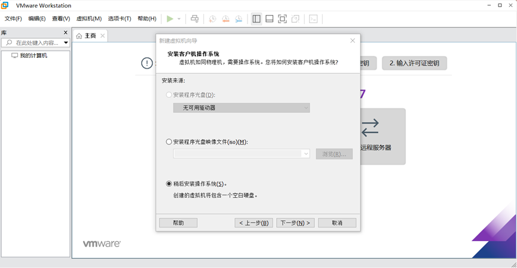Click the monitor icon next to 我的计算机
Viewport: 517px width, 268px height.
[14, 56]
